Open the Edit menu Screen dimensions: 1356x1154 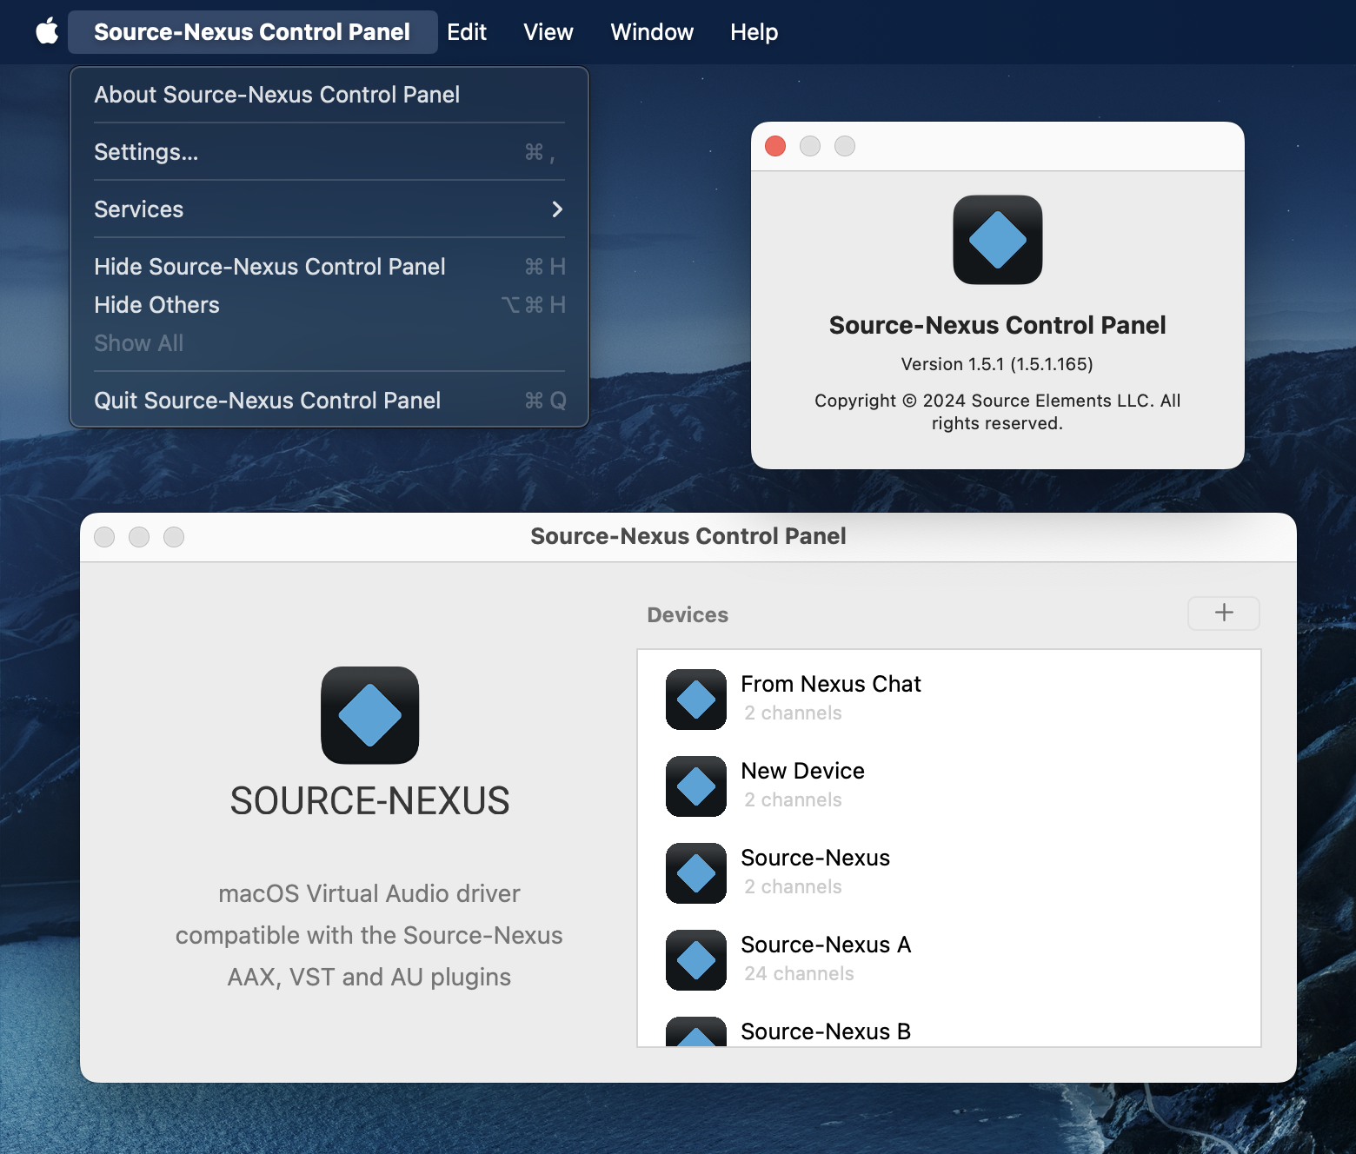466,32
